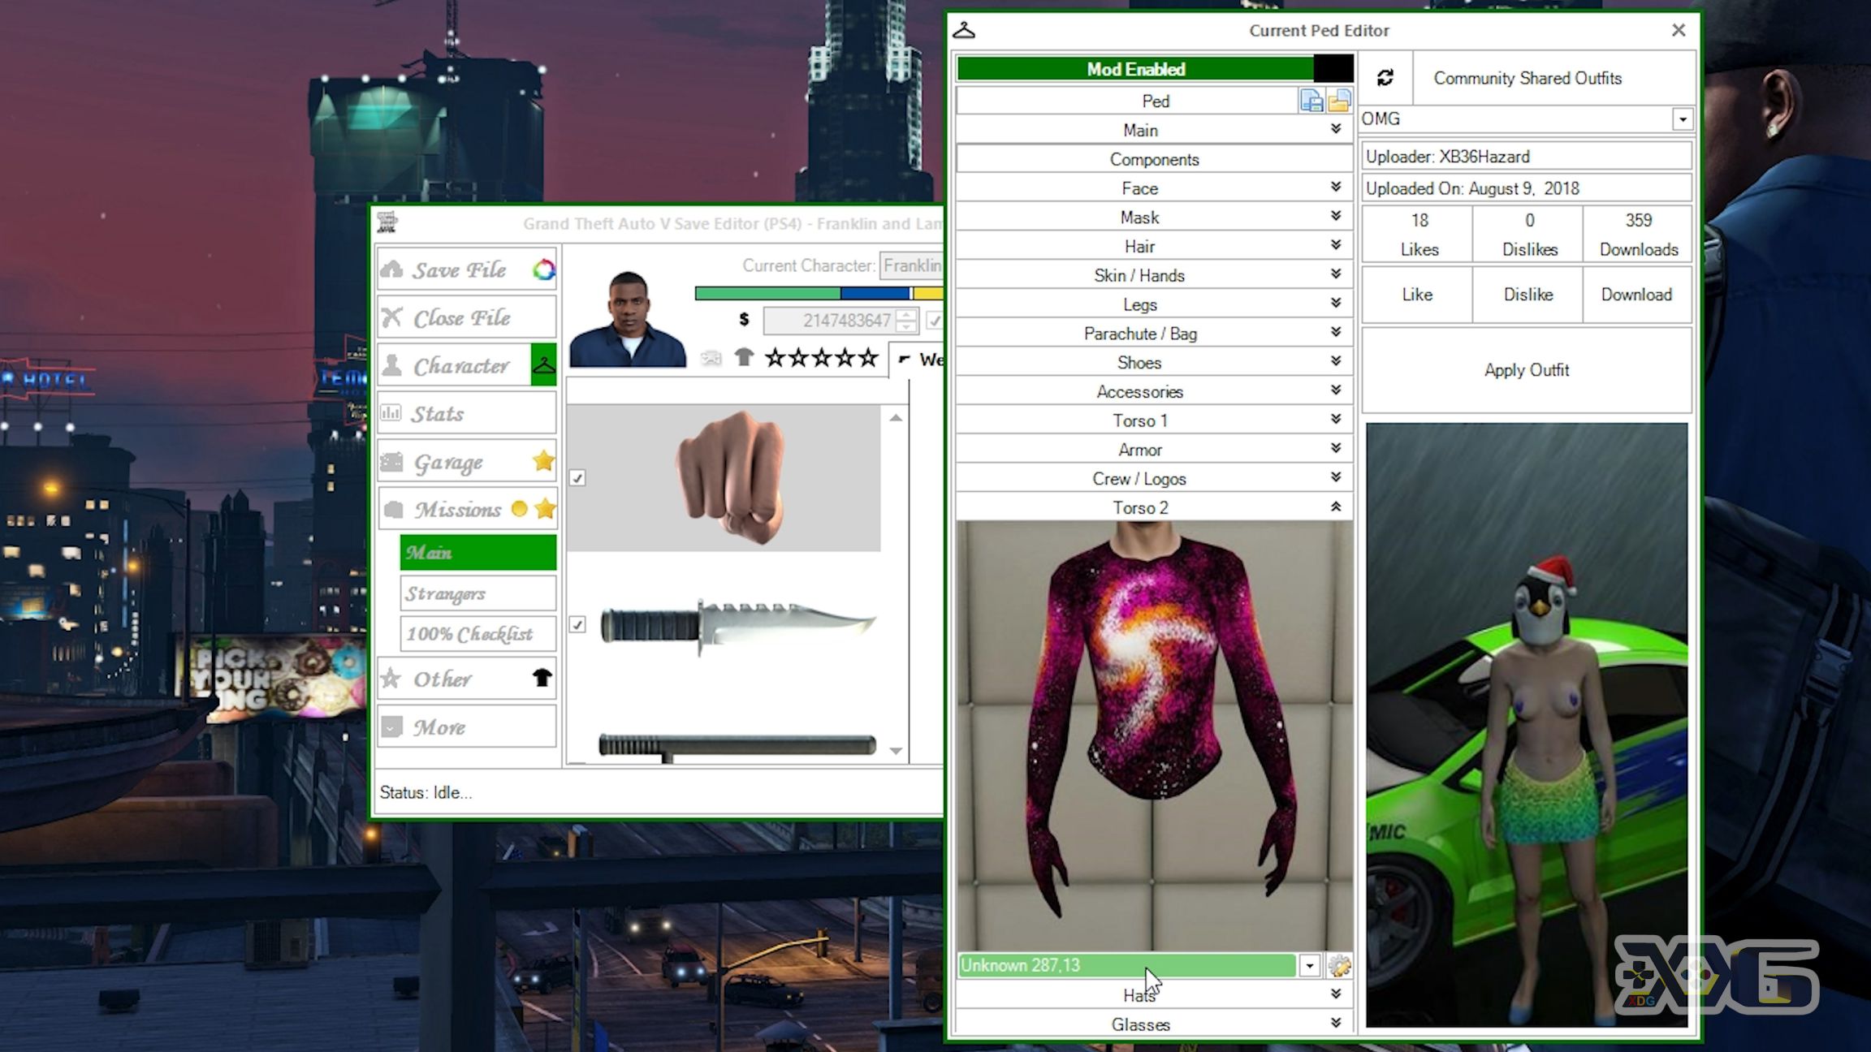Click the Apply Outfit button

[1527, 370]
